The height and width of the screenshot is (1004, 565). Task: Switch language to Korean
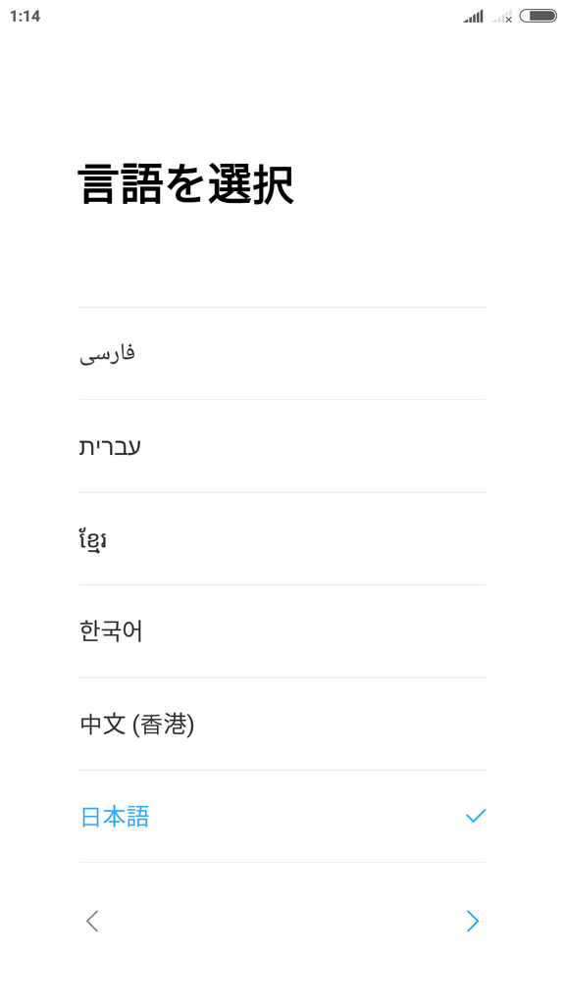(x=282, y=631)
